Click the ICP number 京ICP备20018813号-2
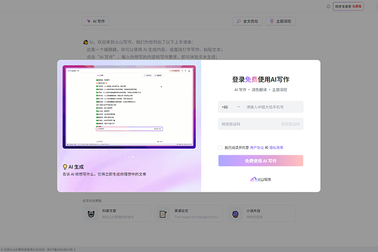 61,250
